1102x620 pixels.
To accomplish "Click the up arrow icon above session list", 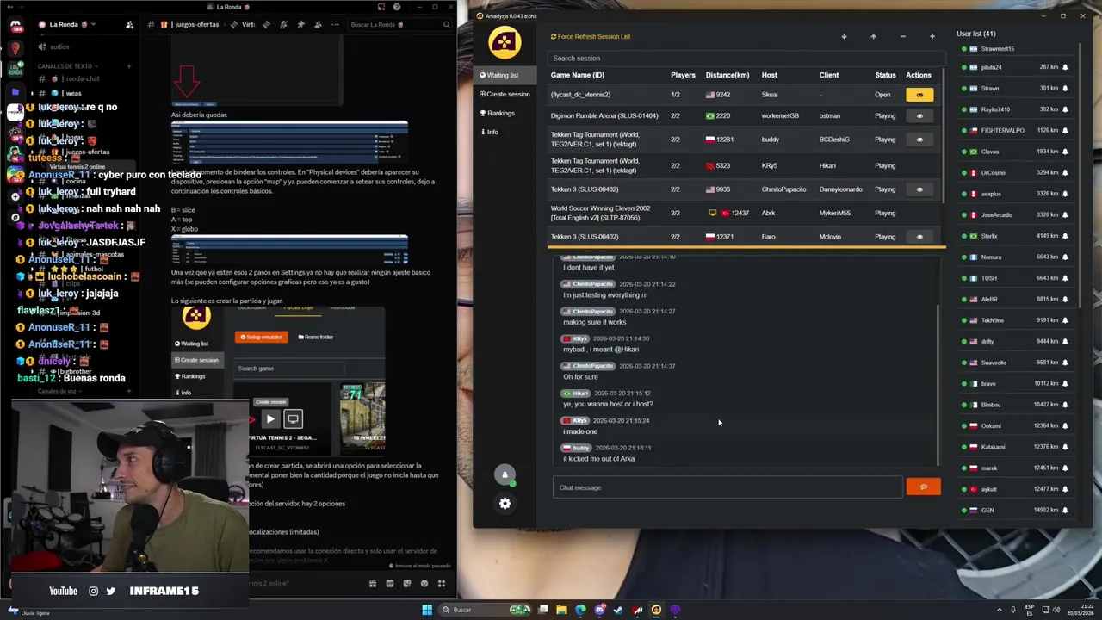I will pos(873,36).
